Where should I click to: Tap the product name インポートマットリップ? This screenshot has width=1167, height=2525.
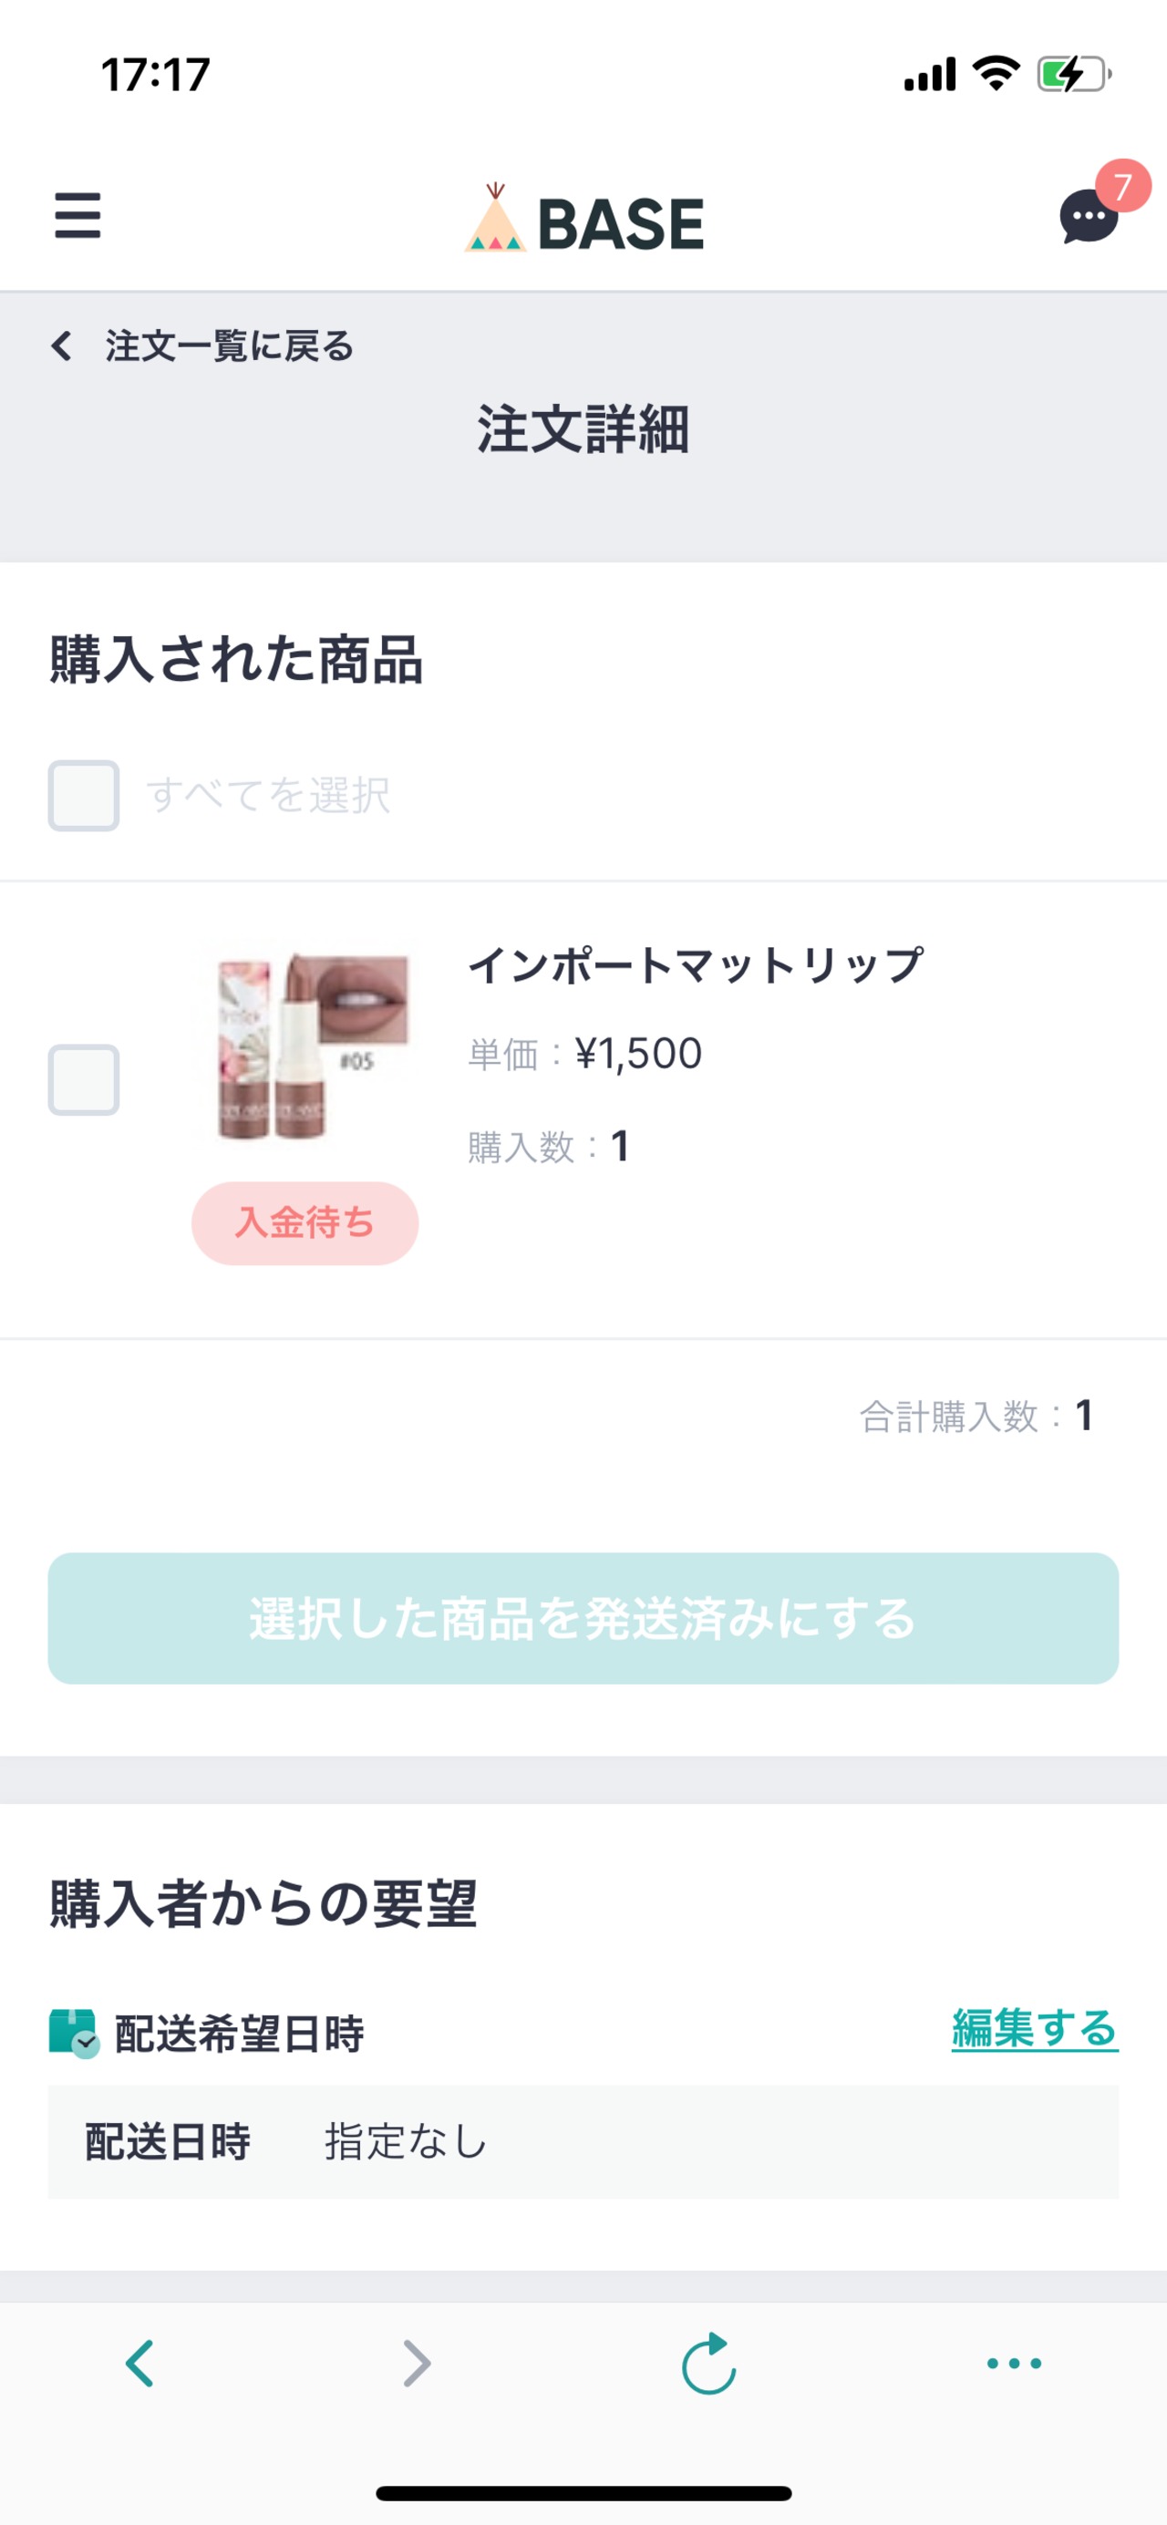pyautogui.click(x=696, y=964)
